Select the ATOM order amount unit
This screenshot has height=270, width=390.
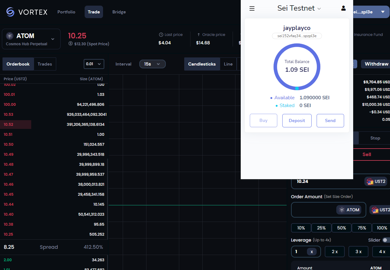coord(349,210)
